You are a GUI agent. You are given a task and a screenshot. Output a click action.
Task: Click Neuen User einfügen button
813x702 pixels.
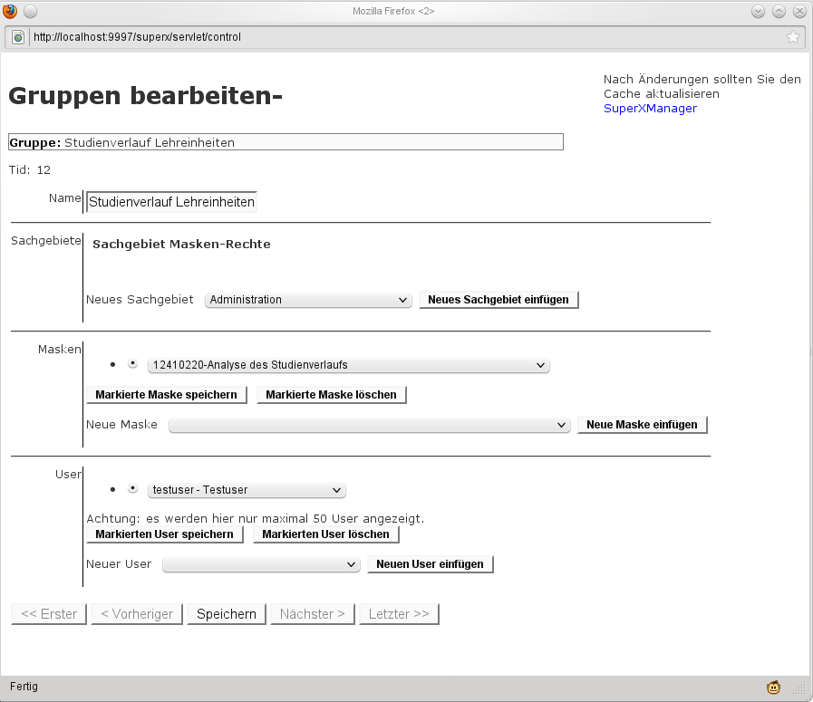(x=430, y=564)
